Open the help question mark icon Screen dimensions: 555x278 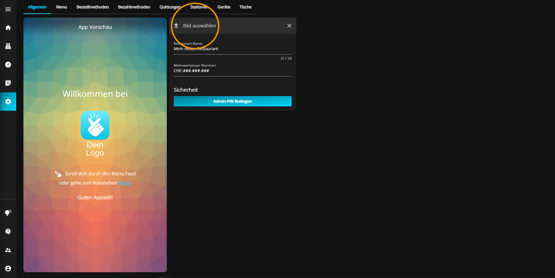tap(8, 232)
